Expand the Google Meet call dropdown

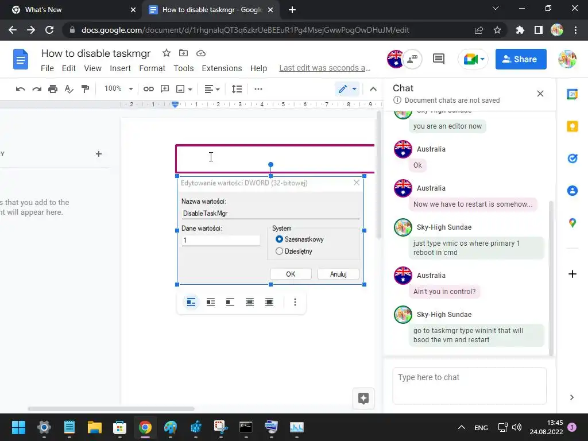point(482,59)
